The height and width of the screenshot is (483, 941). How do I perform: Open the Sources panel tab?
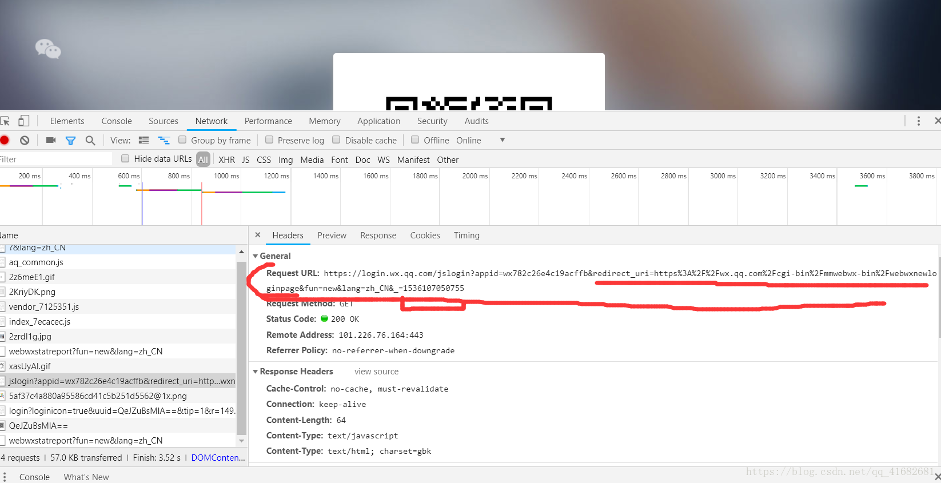click(x=164, y=121)
